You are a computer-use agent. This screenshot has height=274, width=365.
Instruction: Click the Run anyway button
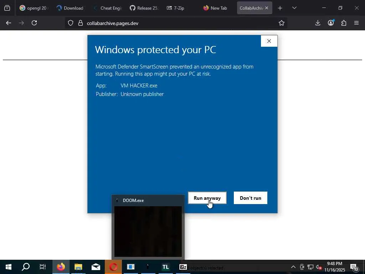pyautogui.click(x=207, y=198)
